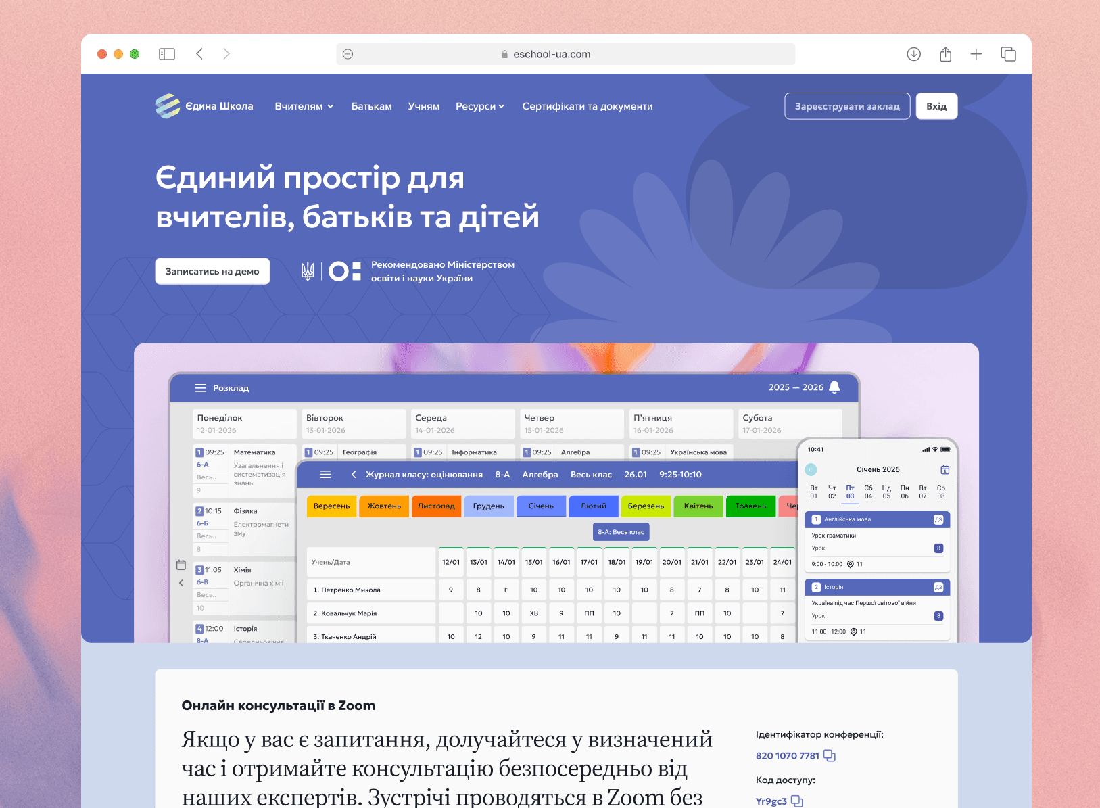Viewport: 1100px width, 808px height.
Task: Click the 09:25 Математика lesson cell
Action: (244, 471)
